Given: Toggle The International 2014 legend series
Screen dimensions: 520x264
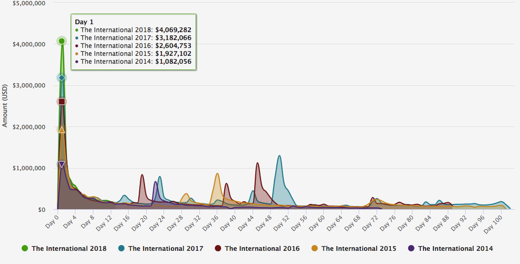Looking at the screenshot, I should pos(450,248).
